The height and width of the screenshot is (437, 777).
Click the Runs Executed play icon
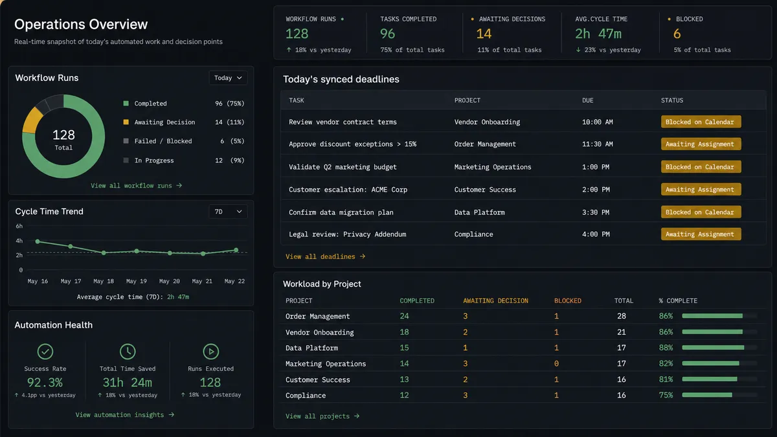pos(210,352)
